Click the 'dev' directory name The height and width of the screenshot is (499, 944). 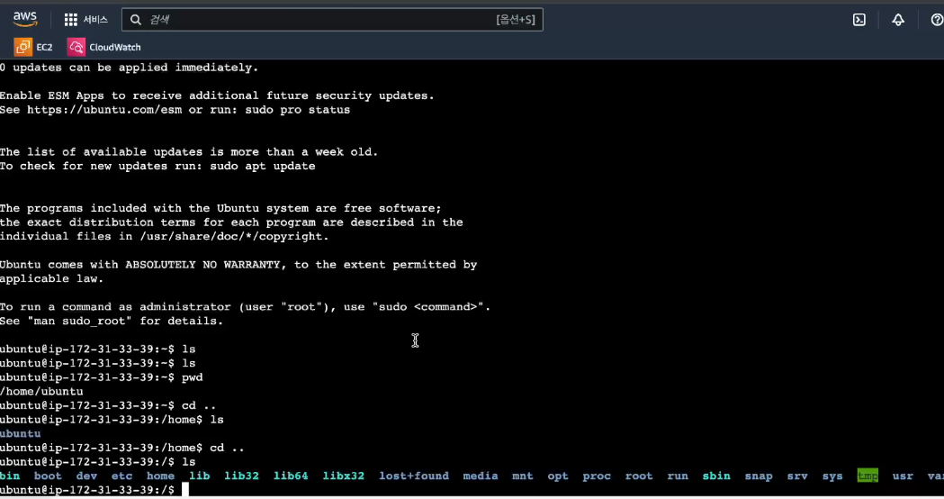point(86,476)
